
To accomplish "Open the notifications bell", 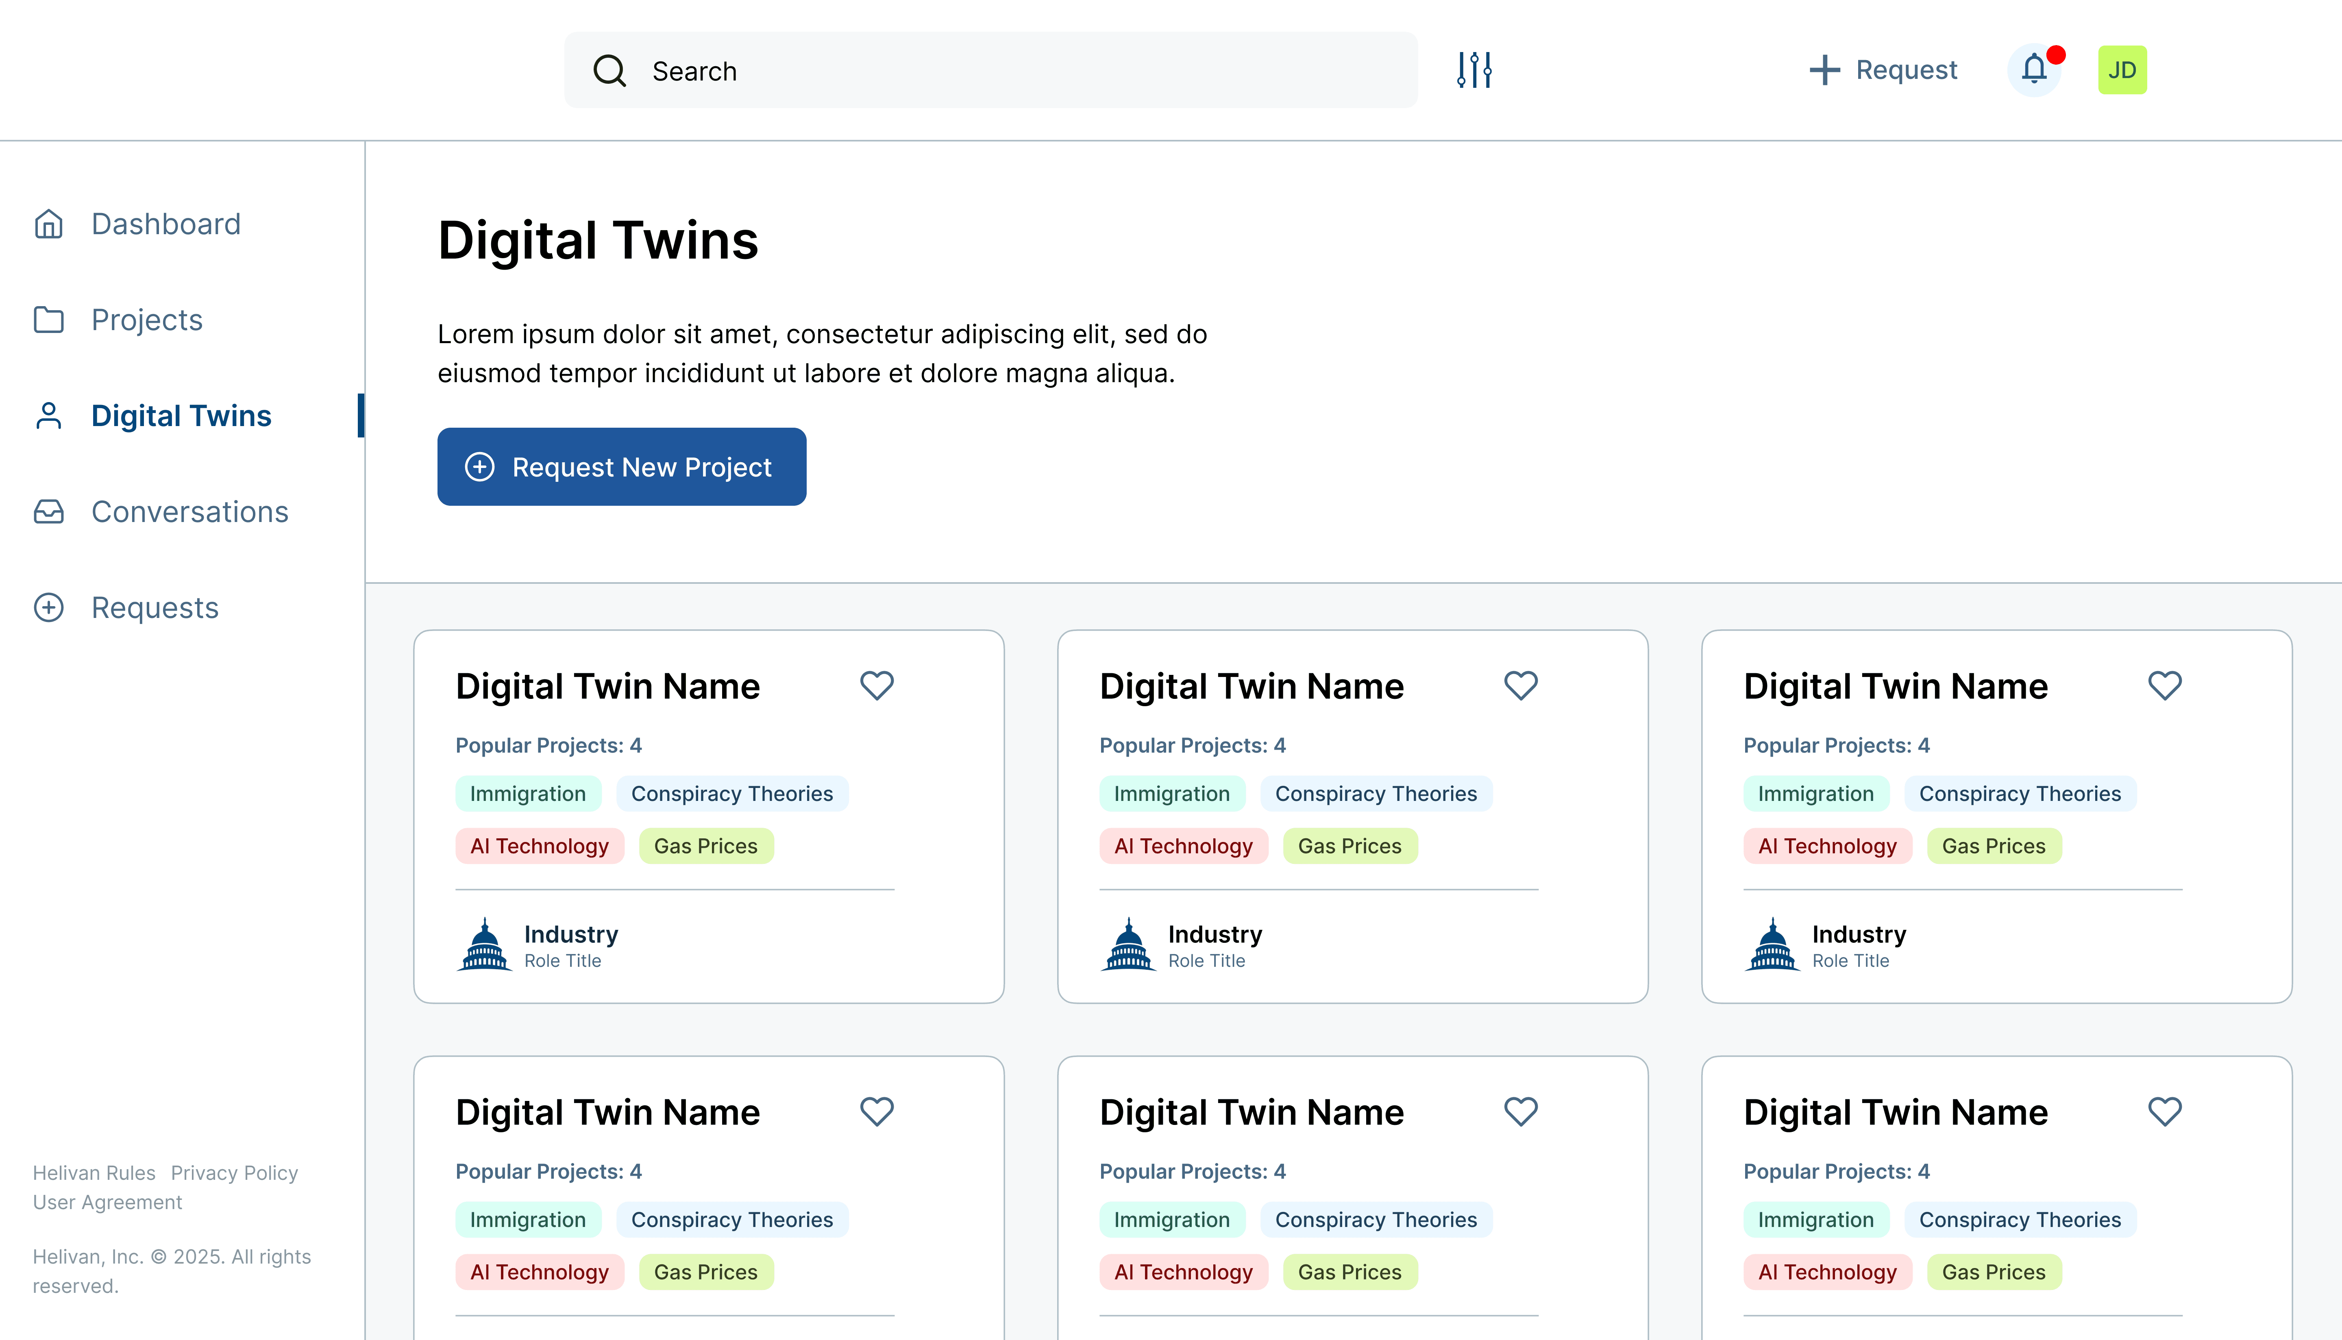I will [x=2034, y=70].
